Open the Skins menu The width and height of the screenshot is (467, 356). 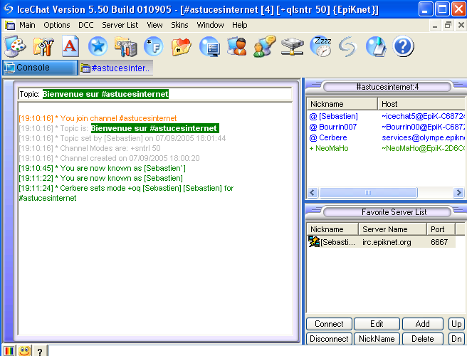point(179,25)
